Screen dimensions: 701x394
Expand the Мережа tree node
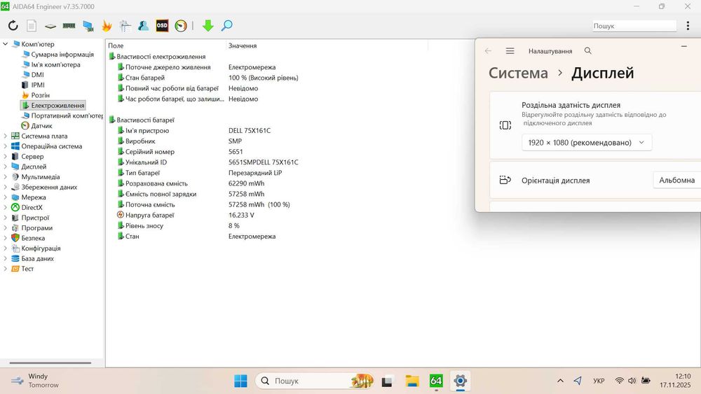6,197
